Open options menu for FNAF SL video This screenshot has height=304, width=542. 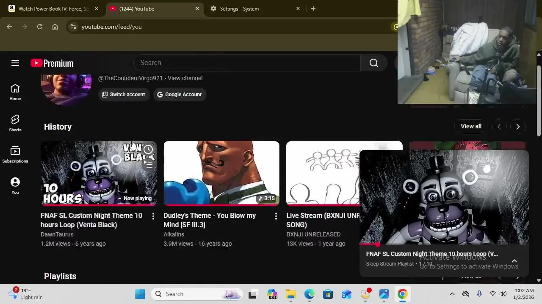[153, 216]
